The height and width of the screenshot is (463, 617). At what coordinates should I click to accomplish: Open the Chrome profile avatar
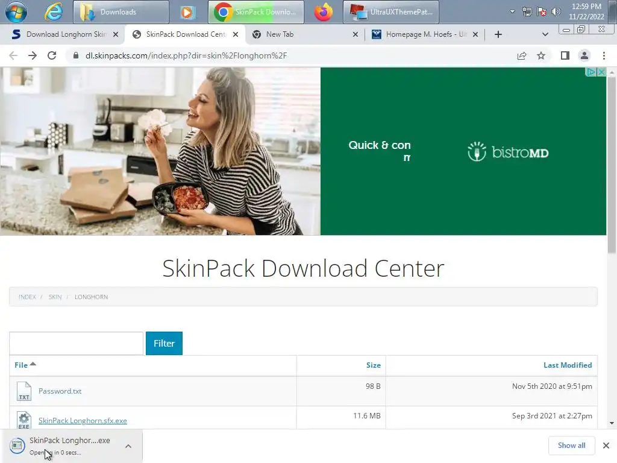pos(584,55)
